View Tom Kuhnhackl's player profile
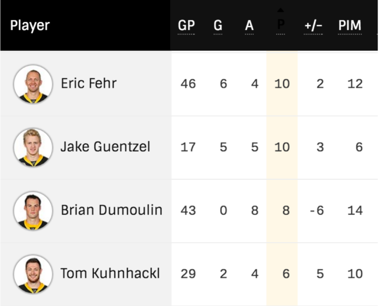This screenshot has height=306, width=381. [x=110, y=274]
